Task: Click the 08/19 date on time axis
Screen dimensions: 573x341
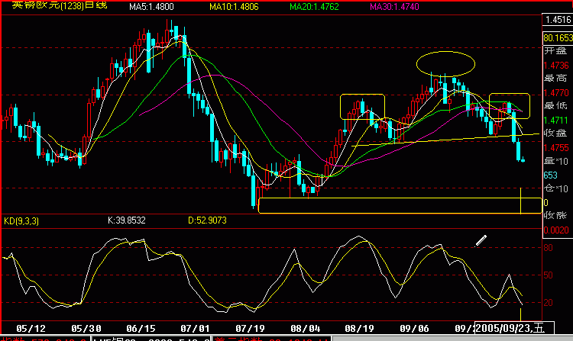Action: (x=360, y=329)
